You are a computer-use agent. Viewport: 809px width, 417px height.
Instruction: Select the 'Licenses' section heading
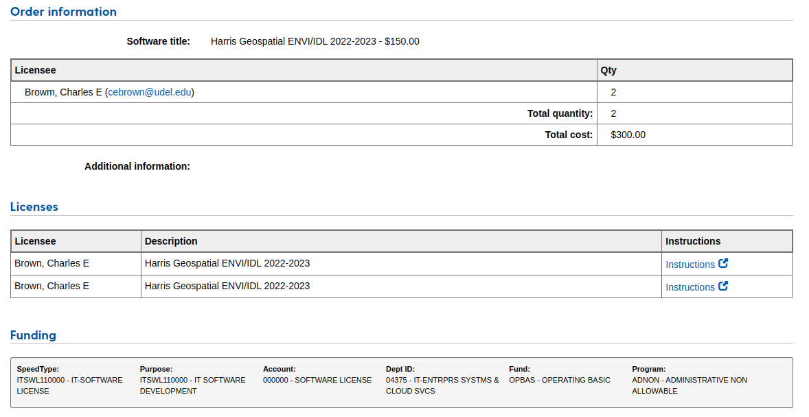pyautogui.click(x=34, y=206)
